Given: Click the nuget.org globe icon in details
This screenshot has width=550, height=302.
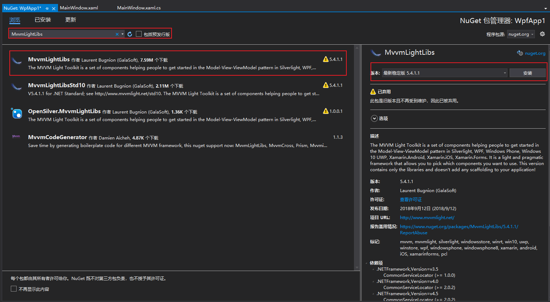Looking at the screenshot, I should 520,53.
